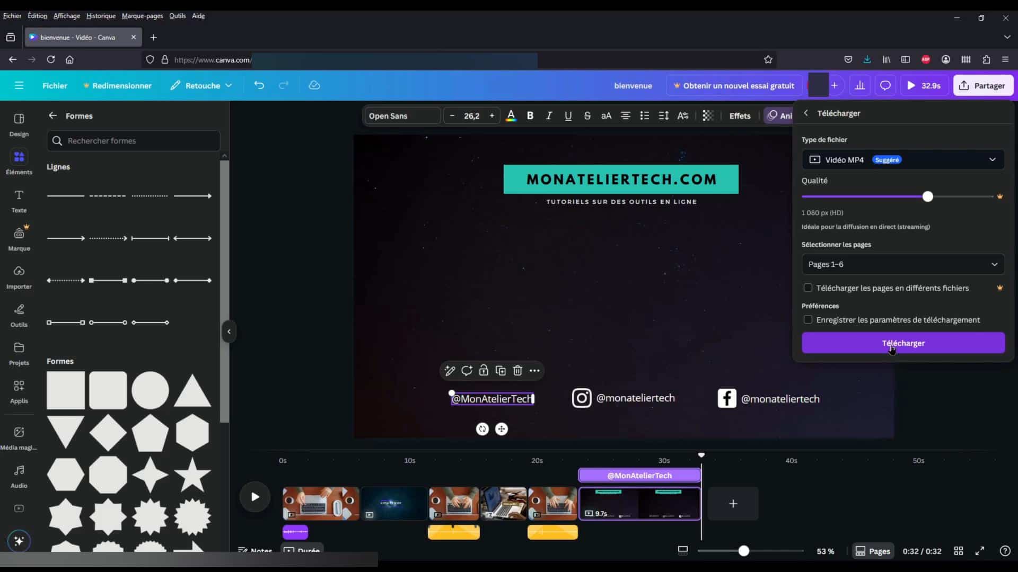Click the cloud save status icon
The width and height of the screenshot is (1018, 572).
point(314,85)
